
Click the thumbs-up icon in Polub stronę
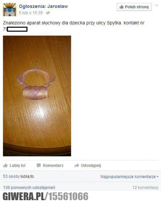(121, 7)
